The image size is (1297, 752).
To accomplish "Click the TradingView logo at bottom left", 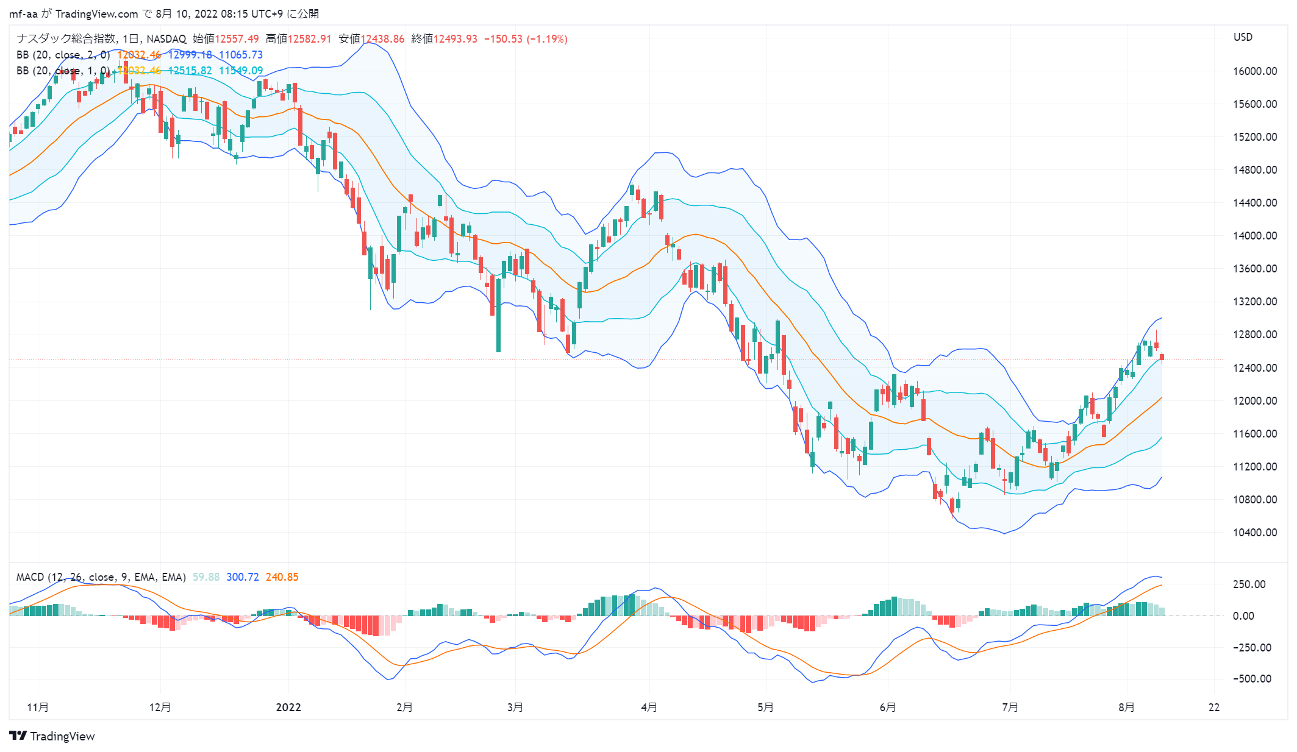I will tap(52, 736).
